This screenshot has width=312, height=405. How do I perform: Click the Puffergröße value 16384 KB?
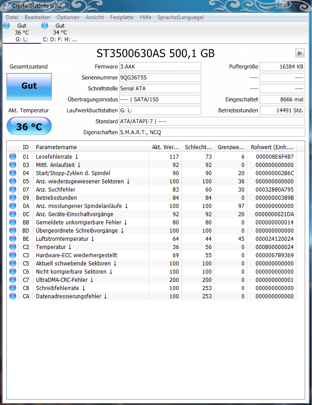coord(282,67)
